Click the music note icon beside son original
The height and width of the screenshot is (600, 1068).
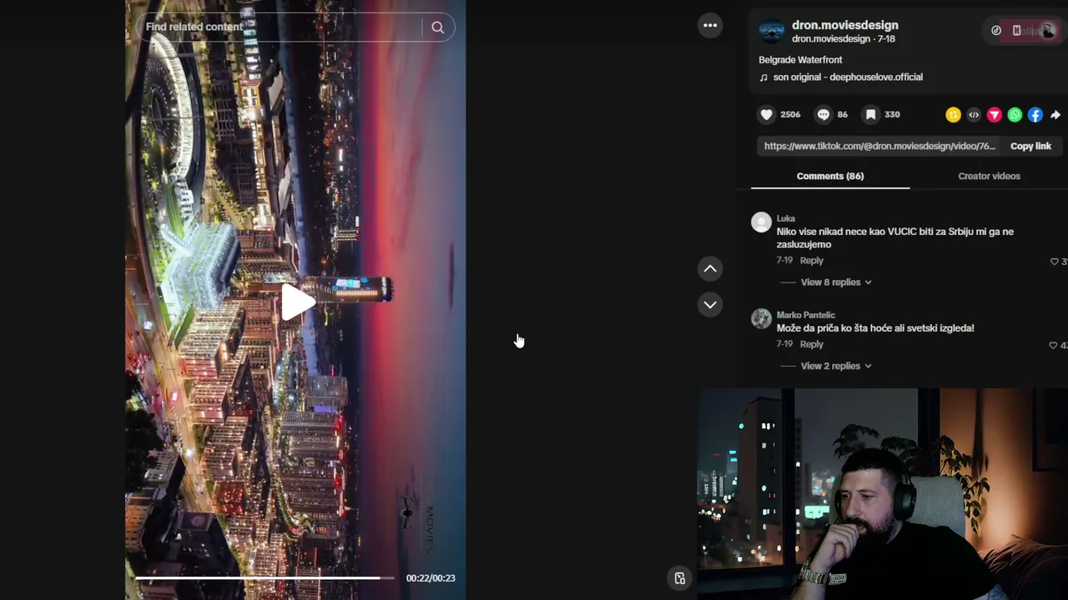point(763,77)
